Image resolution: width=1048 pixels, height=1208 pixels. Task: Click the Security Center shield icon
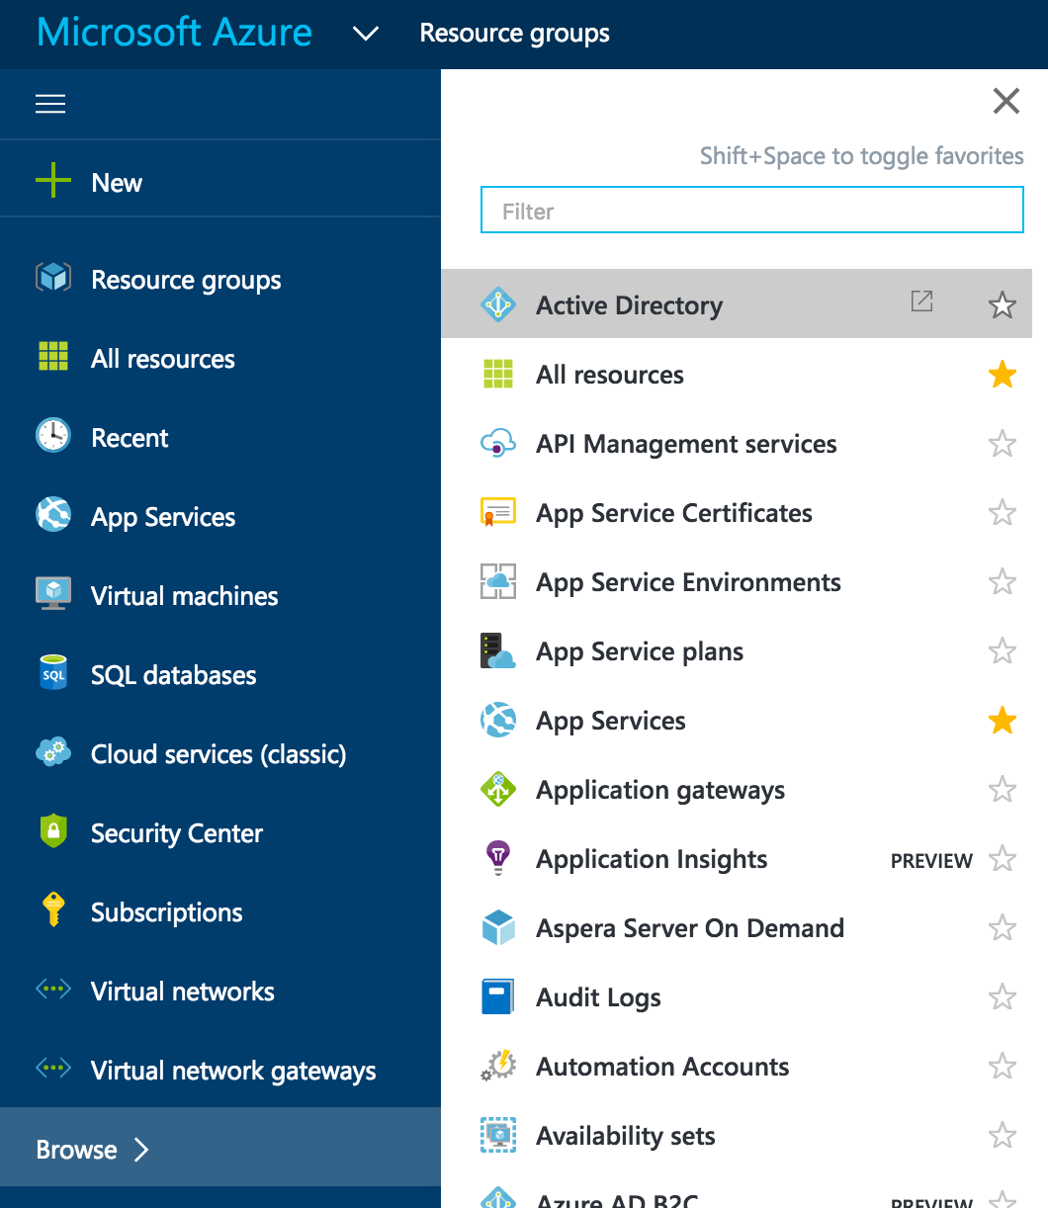[53, 832]
